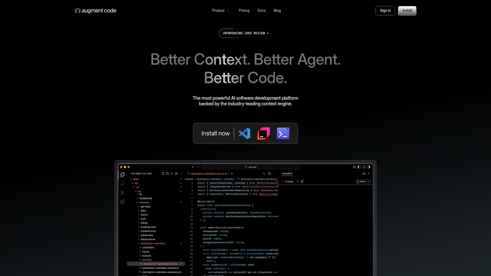Open the Source Control view icon
The height and width of the screenshot is (276, 491).
click(122, 192)
